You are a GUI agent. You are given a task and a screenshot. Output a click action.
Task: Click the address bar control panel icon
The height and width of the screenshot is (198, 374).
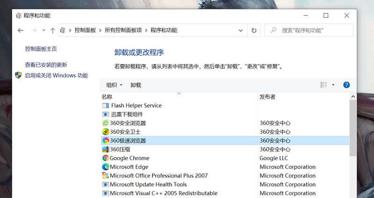[63, 30]
